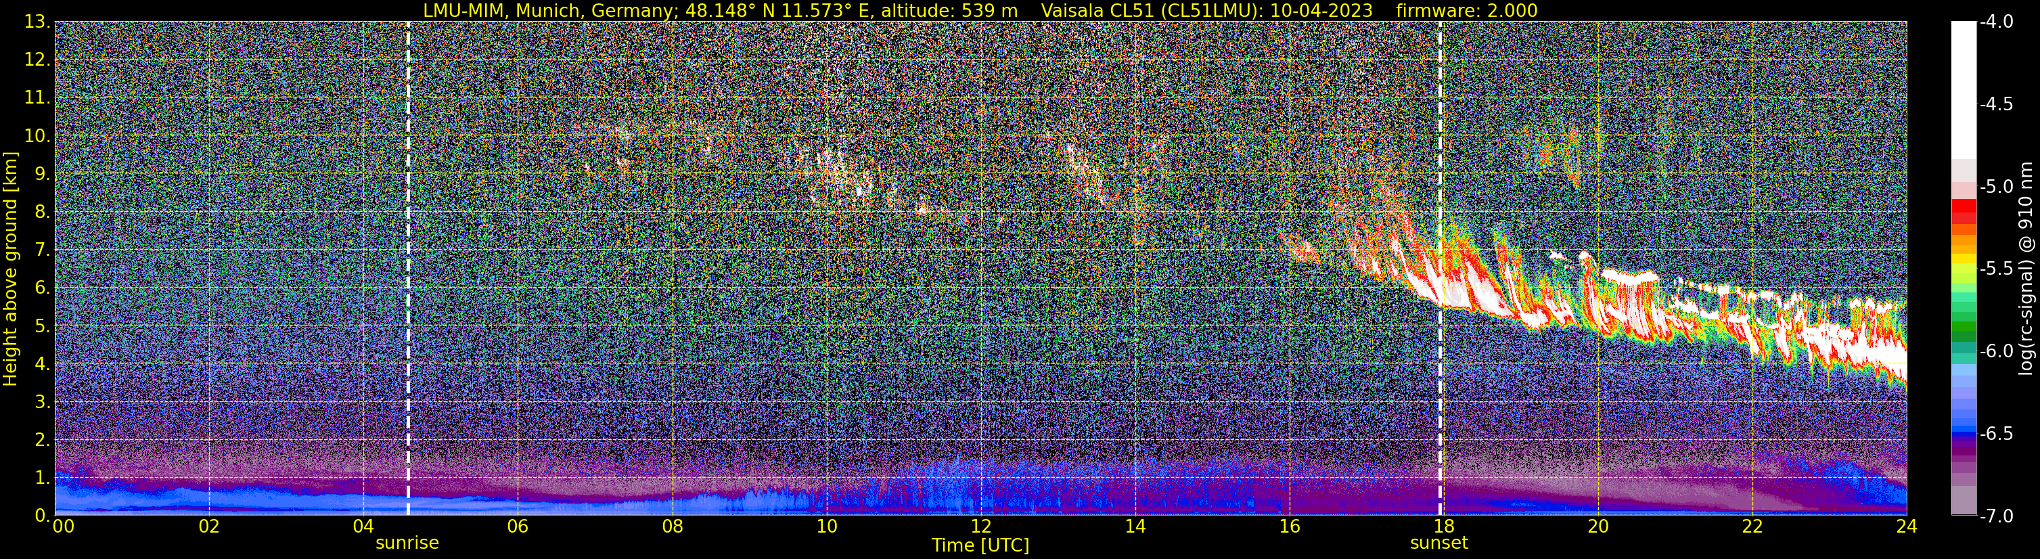The image size is (2040, 559).
Task: Click the 'sunset' label below the axis
Action: point(1439,543)
